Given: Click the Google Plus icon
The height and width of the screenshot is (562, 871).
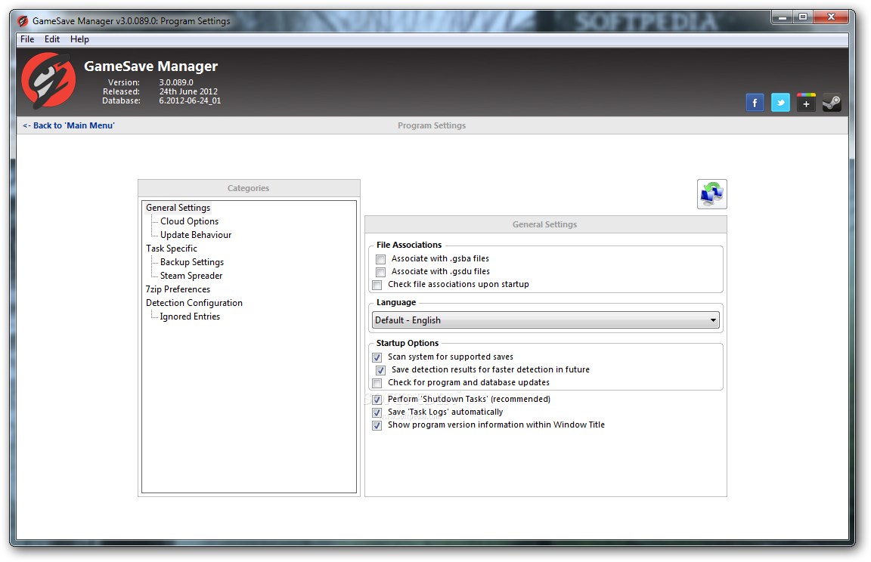Looking at the screenshot, I should (x=806, y=103).
